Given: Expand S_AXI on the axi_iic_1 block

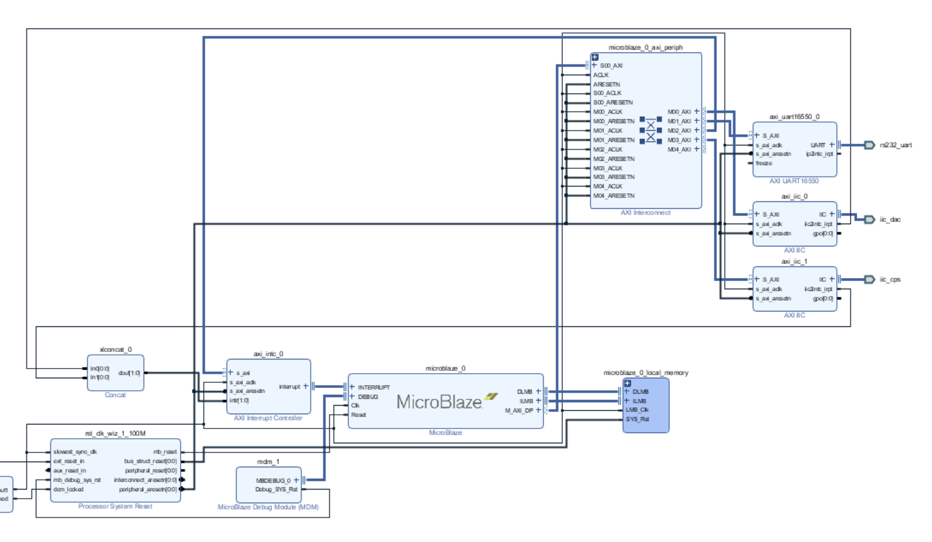Looking at the screenshot, I should click(x=757, y=280).
